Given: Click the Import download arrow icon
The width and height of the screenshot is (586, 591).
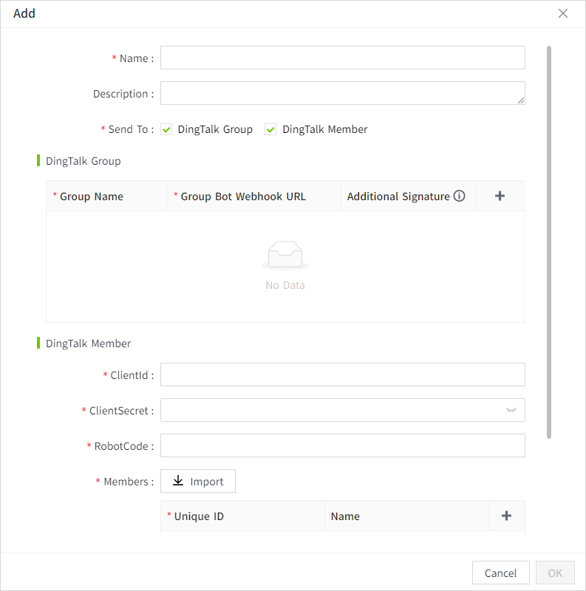Looking at the screenshot, I should 178,481.
